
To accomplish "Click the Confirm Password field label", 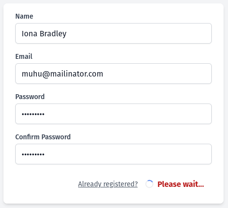I will pyautogui.click(x=43, y=137).
